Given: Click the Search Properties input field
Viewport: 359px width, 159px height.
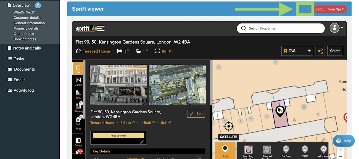Looking at the screenshot, I should pyautogui.click(x=281, y=28).
